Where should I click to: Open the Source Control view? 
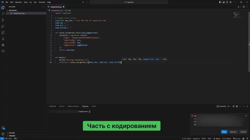point(3,20)
